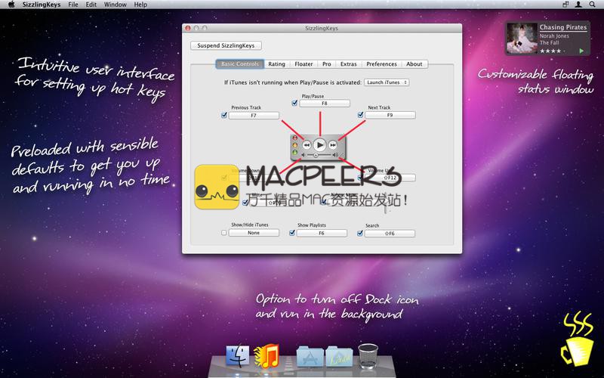The width and height of the screenshot is (604, 378).
Task: Toggle the Play/Pause hotkey checkbox
Action: click(x=294, y=103)
